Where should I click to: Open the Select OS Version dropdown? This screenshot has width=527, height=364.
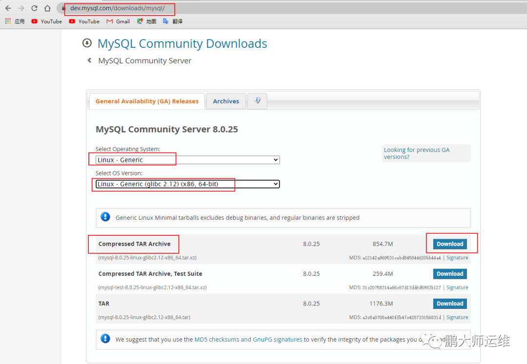[187, 184]
